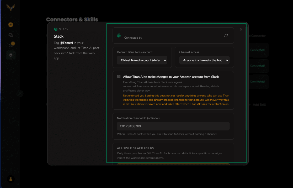Screen dimensions: 293x188
Task: Click the ALLOWED SLACK USERS heading
Action: tap(135, 148)
